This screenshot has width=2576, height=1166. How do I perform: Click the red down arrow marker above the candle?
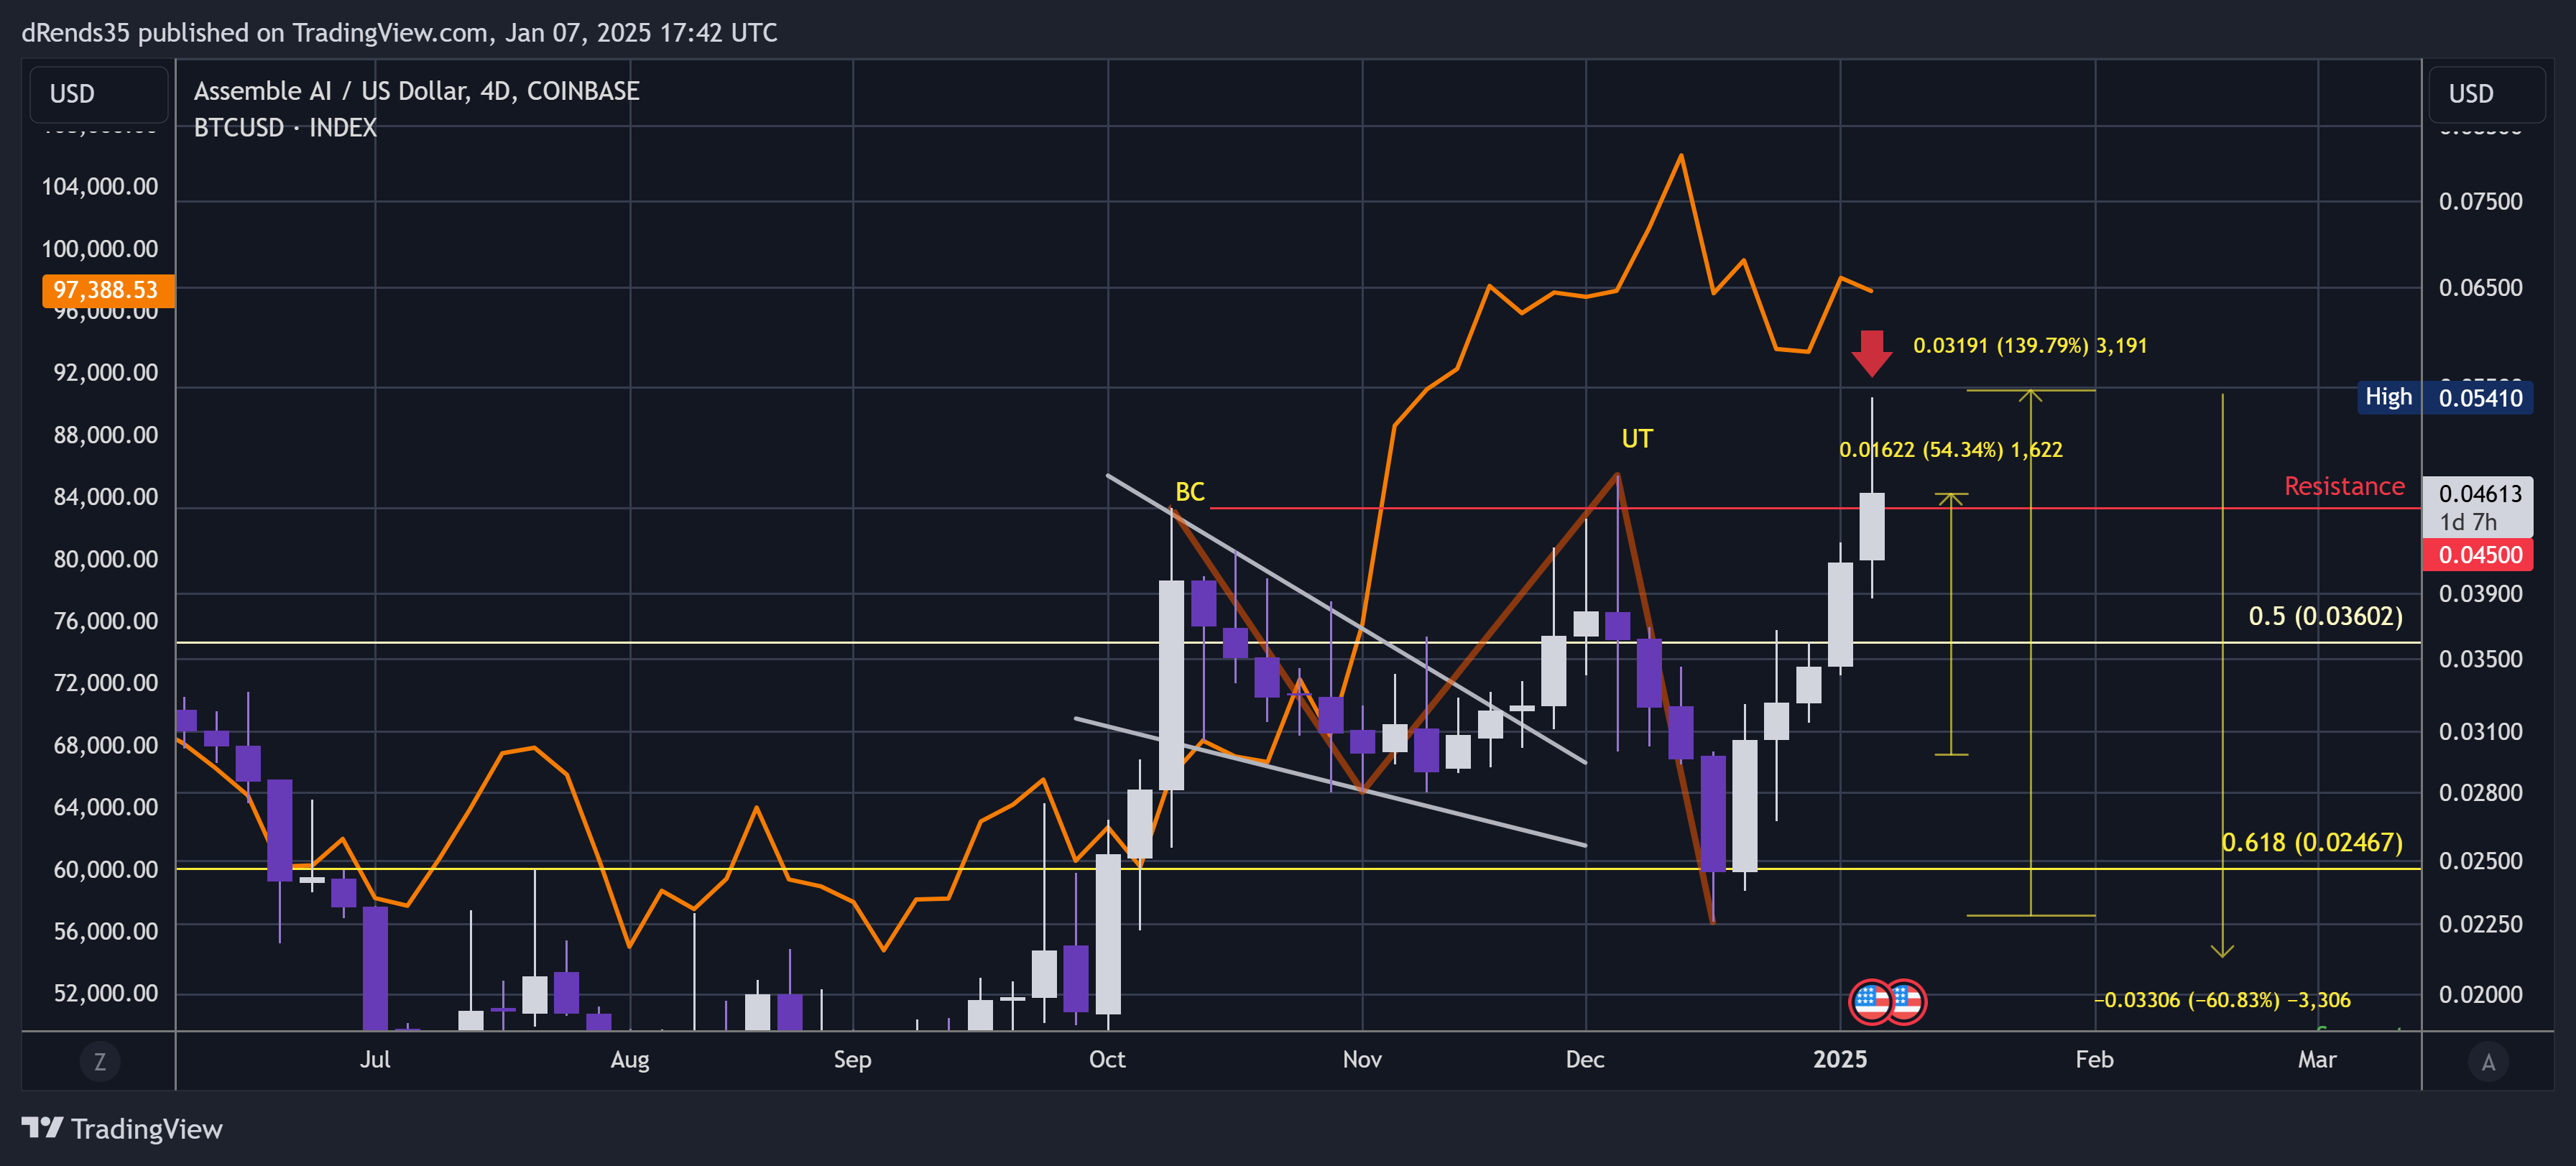point(1871,353)
